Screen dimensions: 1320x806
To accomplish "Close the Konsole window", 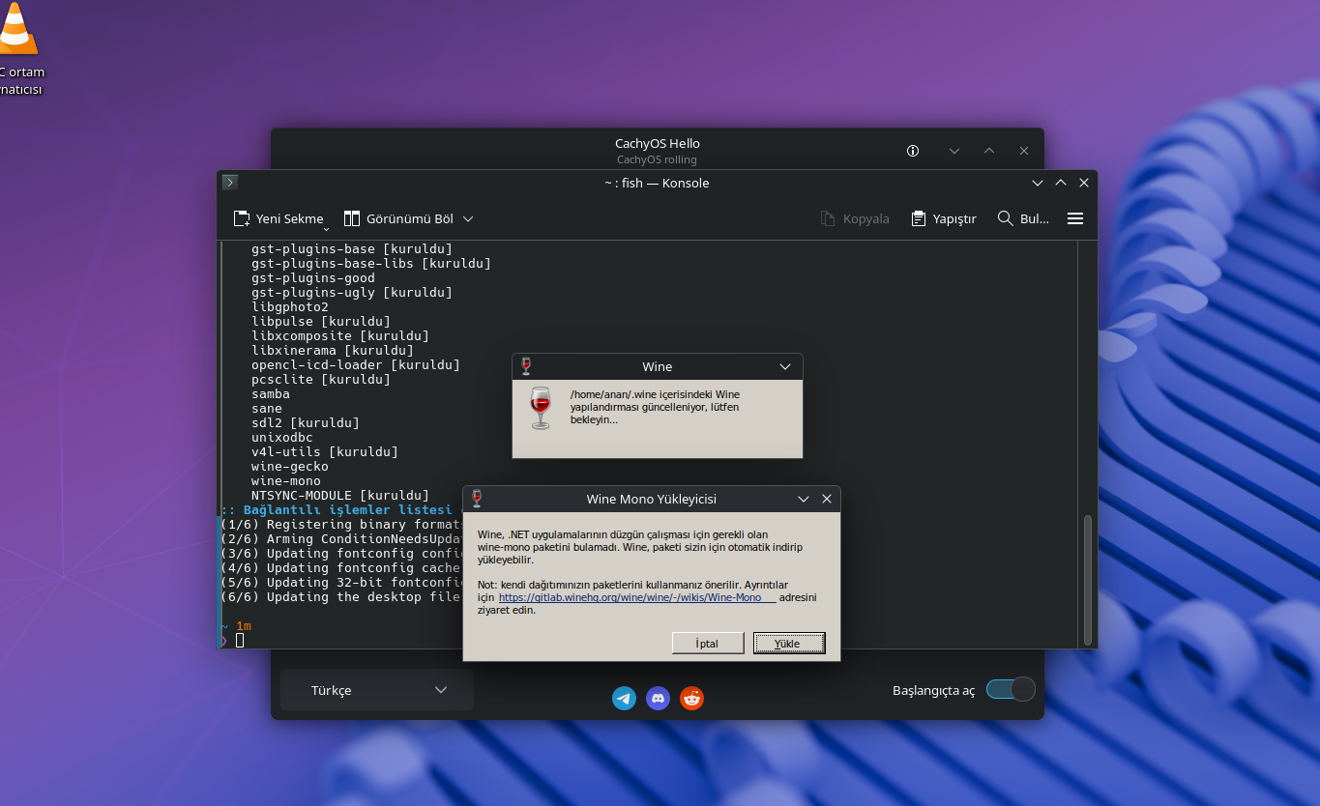I will click(x=1084, y=183).
